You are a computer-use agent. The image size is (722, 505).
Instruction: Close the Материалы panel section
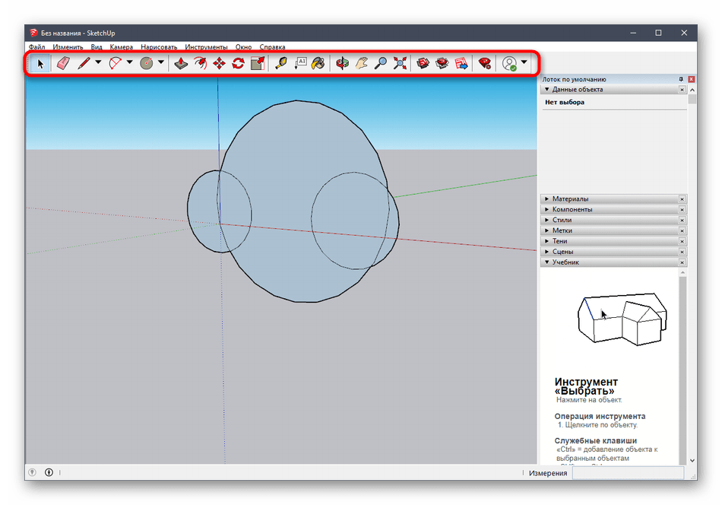tap(682, 199)
